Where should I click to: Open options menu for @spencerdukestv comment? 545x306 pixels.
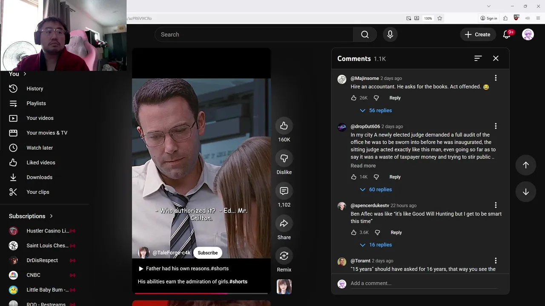[496, 205]
